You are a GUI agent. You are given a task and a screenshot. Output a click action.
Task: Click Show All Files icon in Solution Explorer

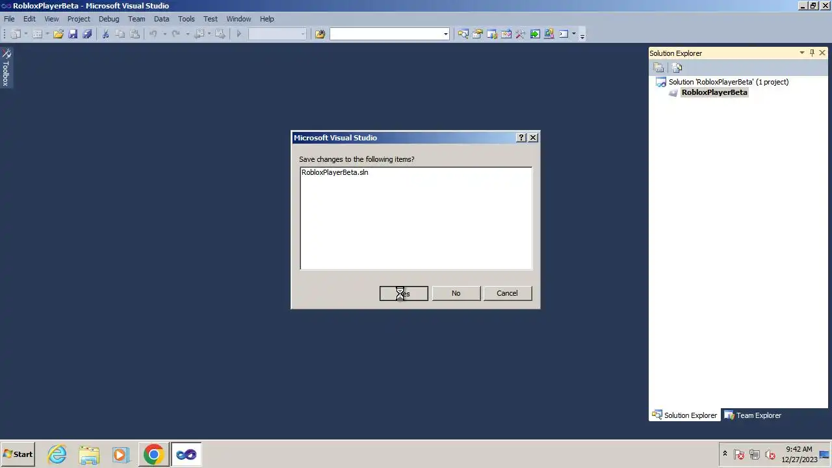tap(677, 68)
